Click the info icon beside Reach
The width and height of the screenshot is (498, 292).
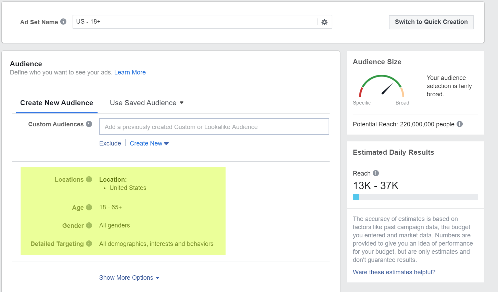[376, 173]
